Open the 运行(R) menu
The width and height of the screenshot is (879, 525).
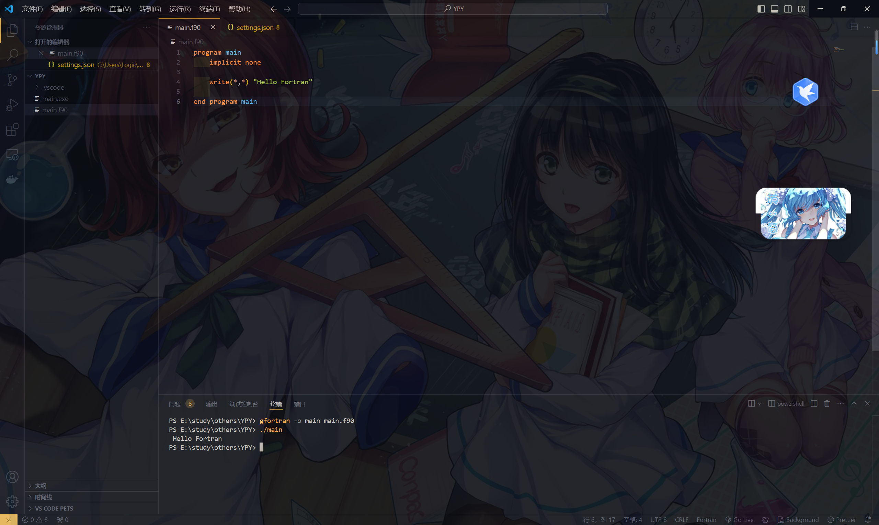point(180,9)
